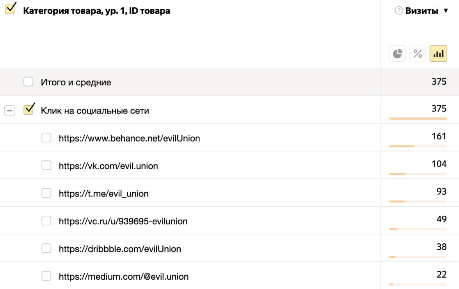The image size is (459, 289).
Task: Open the https://dribbble.com/evilUnion link
Action: (x=120, y=249)
